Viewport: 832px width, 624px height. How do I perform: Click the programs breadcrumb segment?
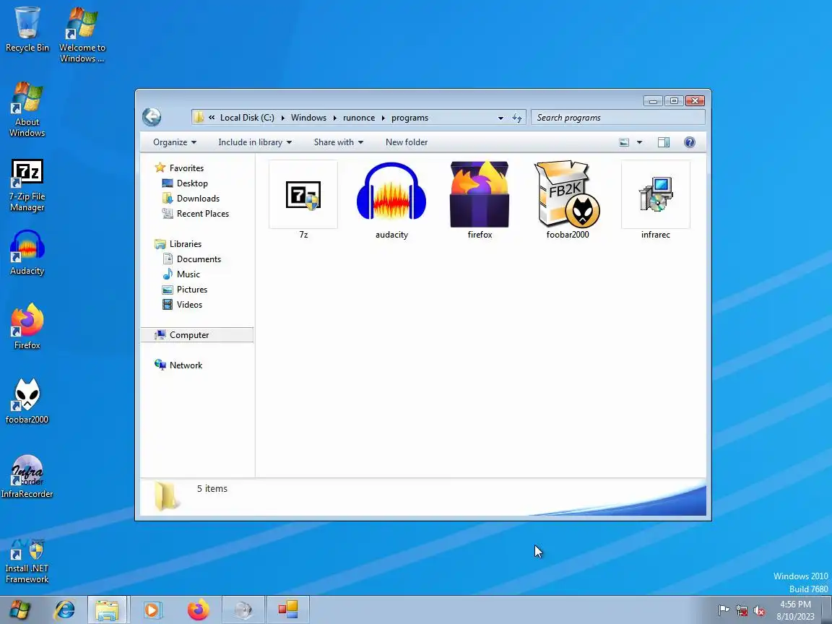(409, 118)
